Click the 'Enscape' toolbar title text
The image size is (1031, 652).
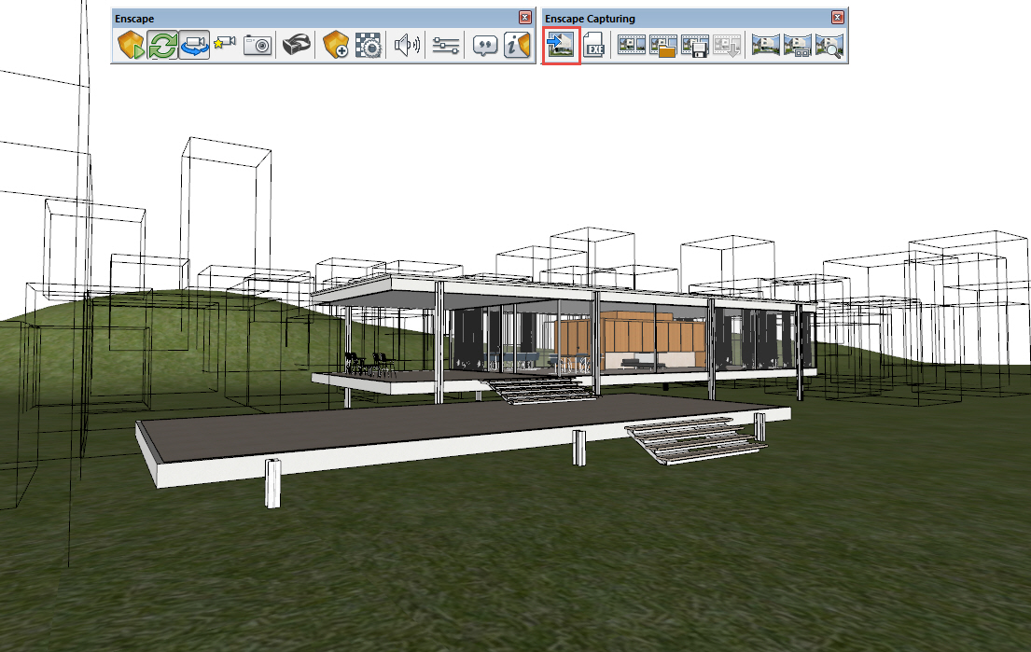[134, 19]
